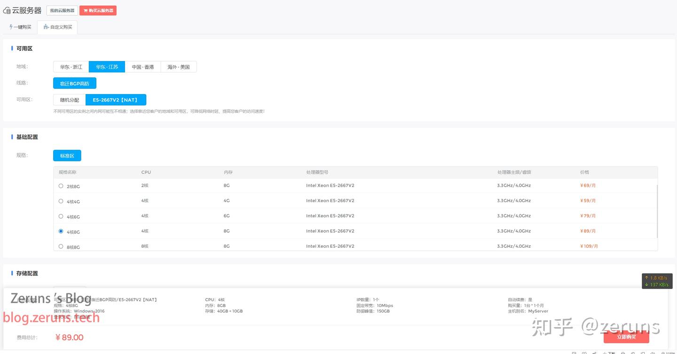Click the summary line 内存: 8GB

tap(215, 305)
